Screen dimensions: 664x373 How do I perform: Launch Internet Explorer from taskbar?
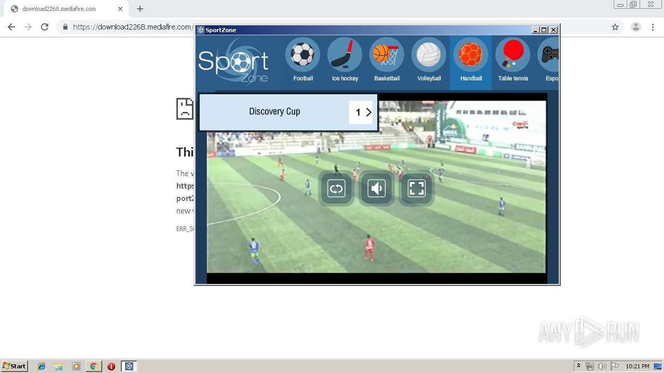pyautogui.click(x=41, y=366)
